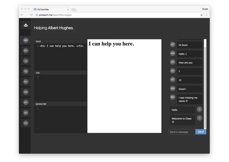Image resolution: width=229 pixels, height=162 pixels.
Task: Open the browser three-dot menu
Action: [x=207, y=15]
